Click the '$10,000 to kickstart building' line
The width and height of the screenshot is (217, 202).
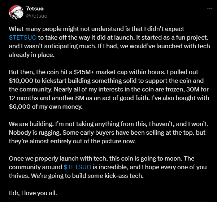[106, 81]
